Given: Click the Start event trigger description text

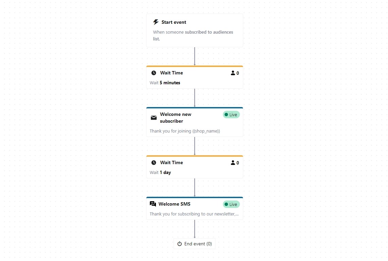Looking at the screenshot, I should pyautogui.click(x=193, y=35).
